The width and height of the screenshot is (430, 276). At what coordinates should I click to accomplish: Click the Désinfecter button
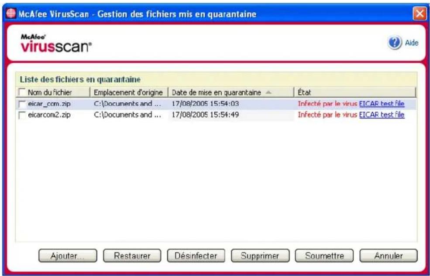point(196,256)
